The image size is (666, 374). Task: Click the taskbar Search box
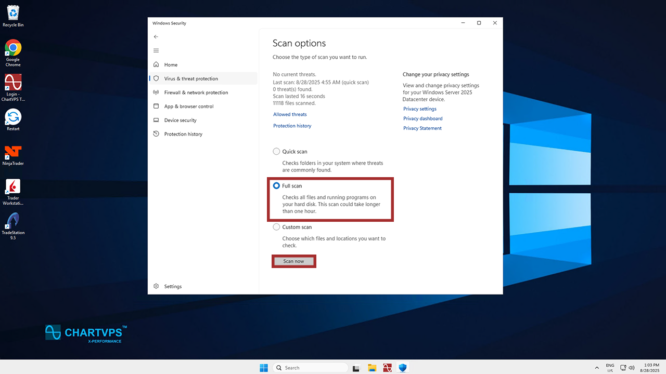[311, 368]
